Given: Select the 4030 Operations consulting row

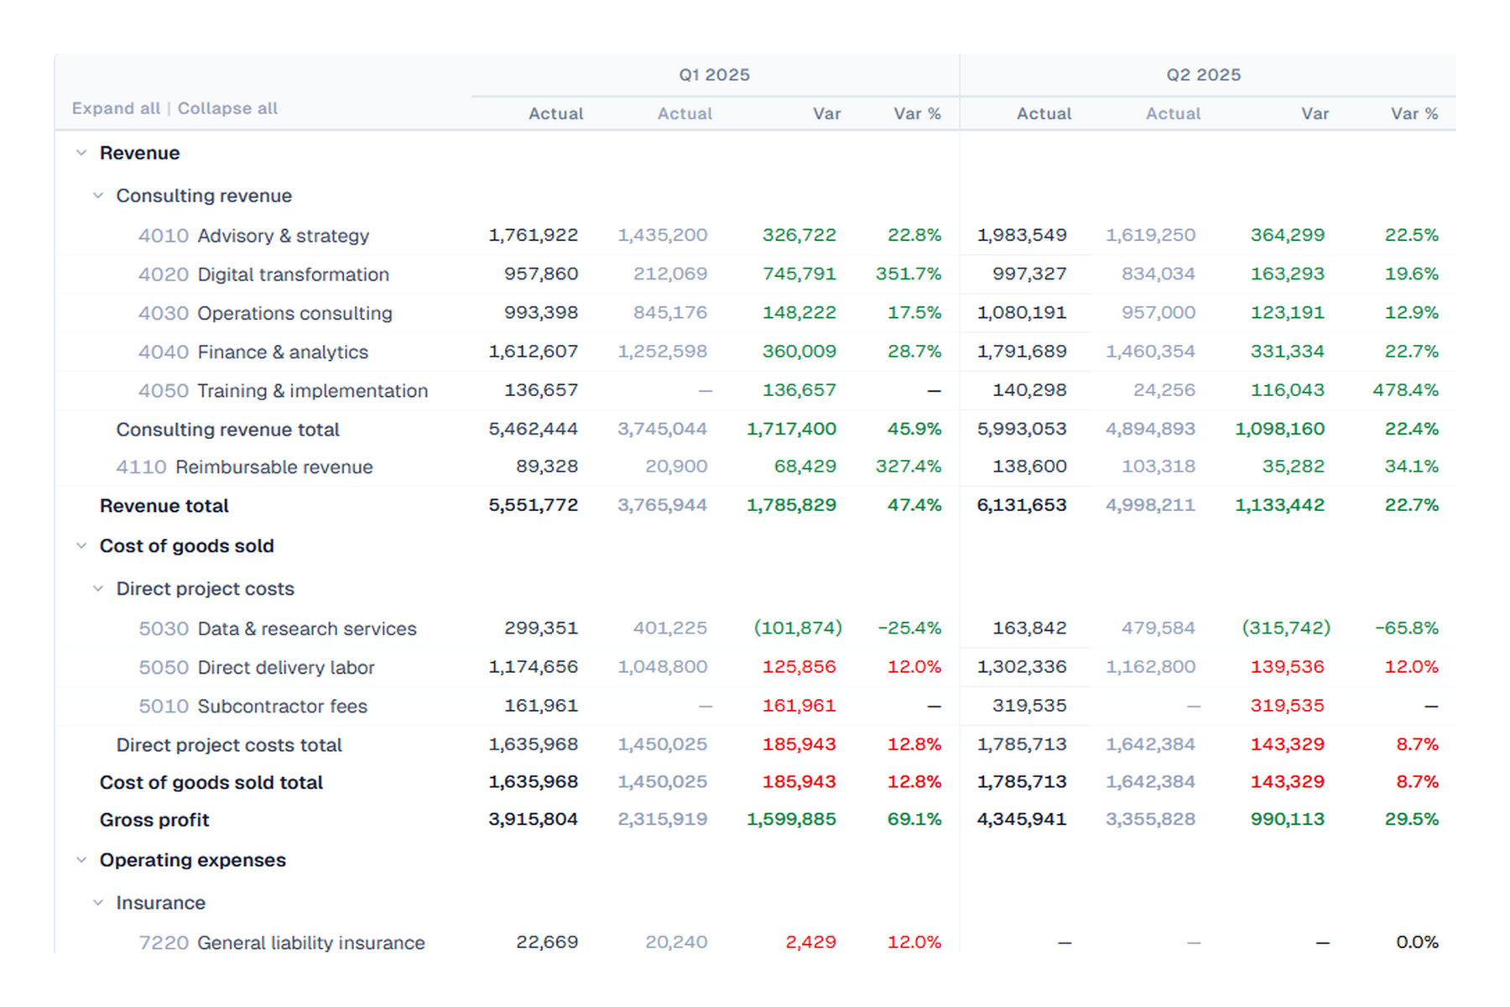Looking at the screenshot, I should click(x=755, y=313).
